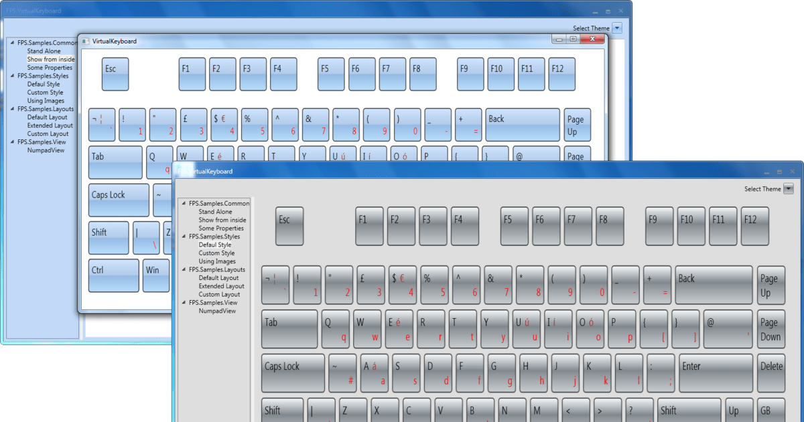
Task: Click £ 3 key on gray keyboard
Action: coord(371,285)
